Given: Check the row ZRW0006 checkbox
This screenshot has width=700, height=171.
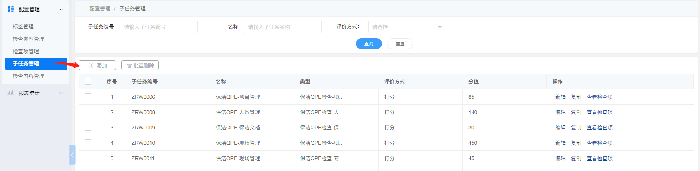Looking at the screenshot, I should [88, 97].
